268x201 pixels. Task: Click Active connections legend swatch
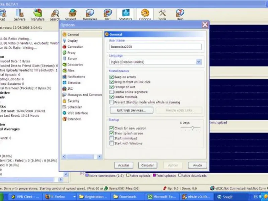[87, 175]
